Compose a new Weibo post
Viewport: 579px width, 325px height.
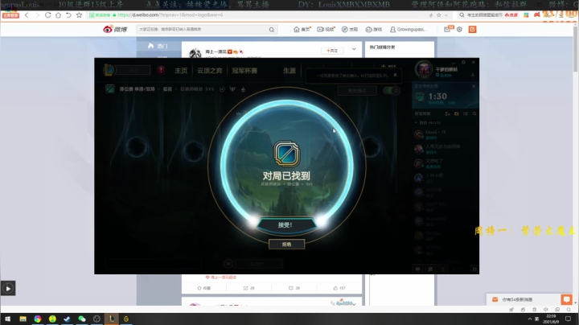472,29
